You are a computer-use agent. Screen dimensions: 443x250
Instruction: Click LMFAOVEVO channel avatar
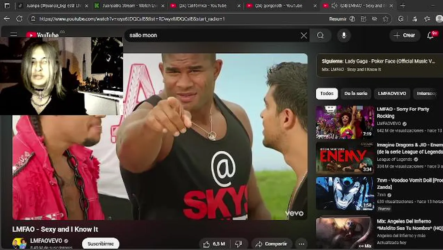[19, 243]
